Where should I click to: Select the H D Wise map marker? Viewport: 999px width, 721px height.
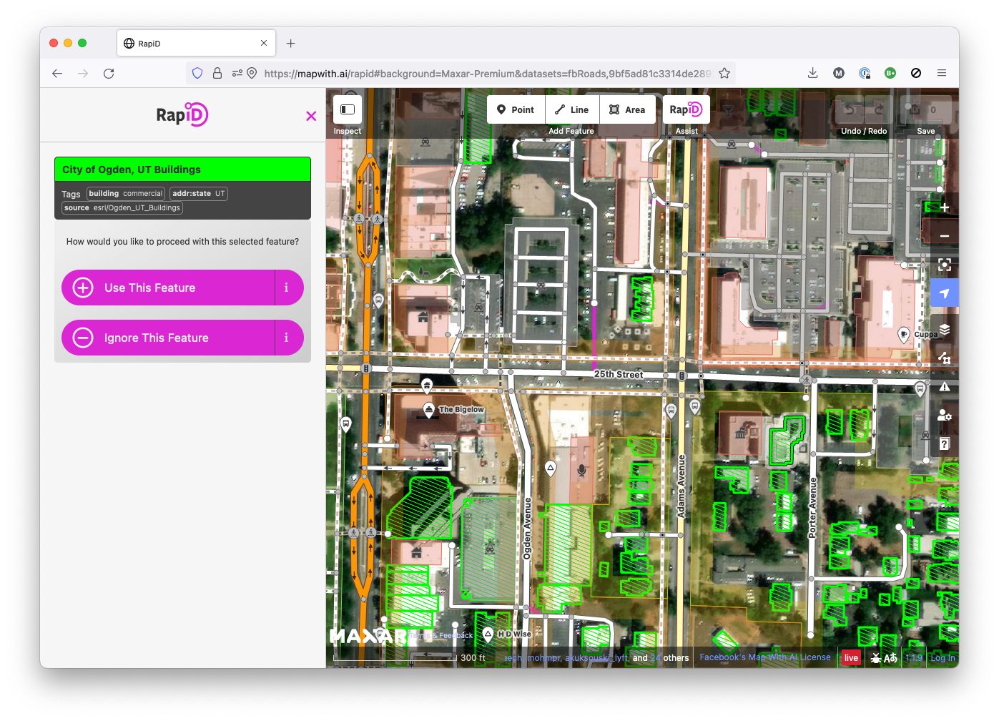(x=488, y=634)
